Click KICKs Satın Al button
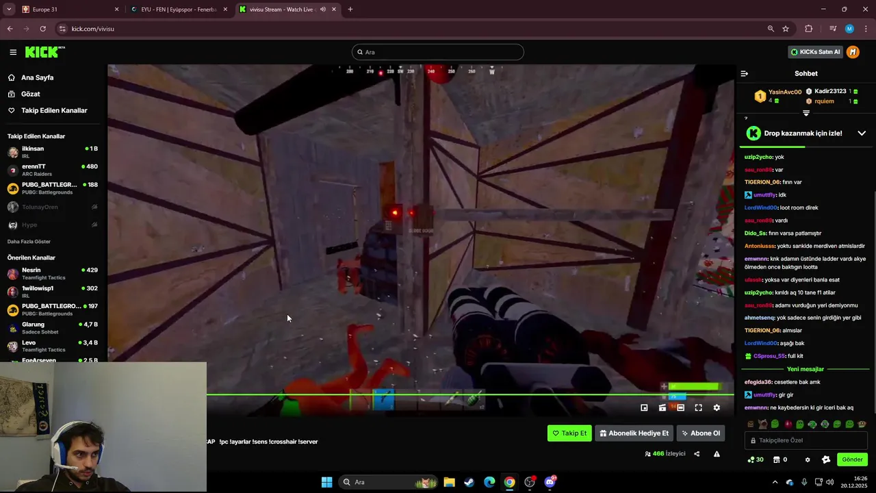Viewport: 876px width, 493px height. coord(815,52)
